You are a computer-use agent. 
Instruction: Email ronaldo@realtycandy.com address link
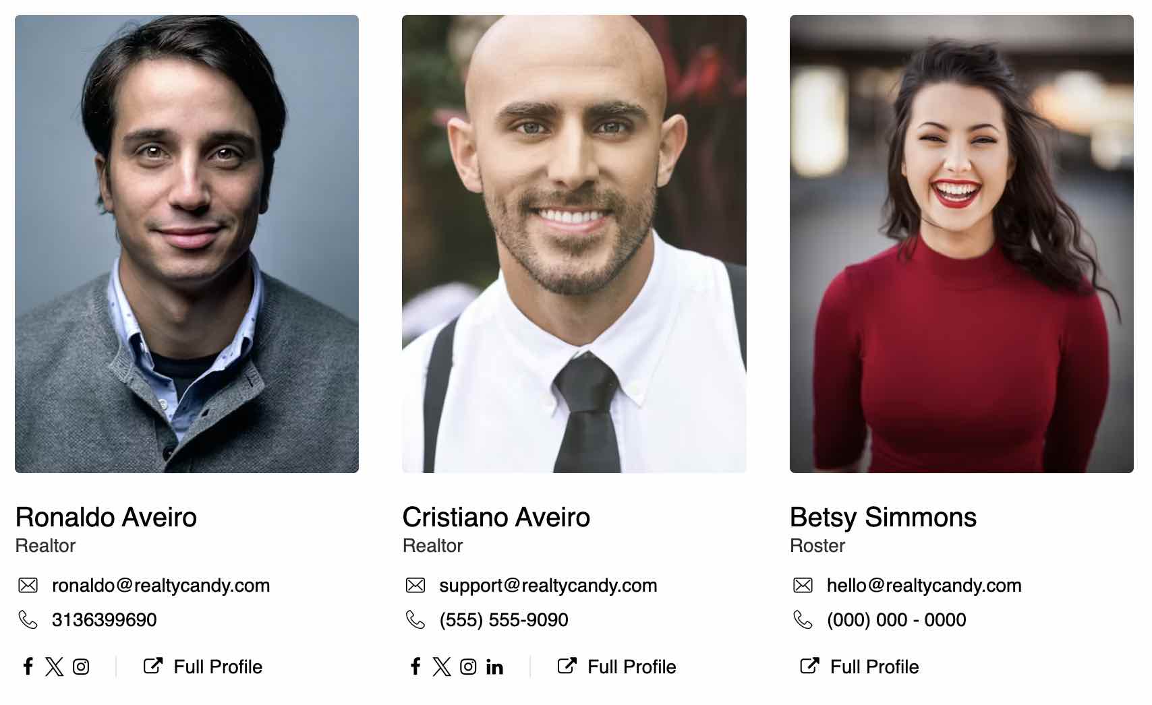161,585
